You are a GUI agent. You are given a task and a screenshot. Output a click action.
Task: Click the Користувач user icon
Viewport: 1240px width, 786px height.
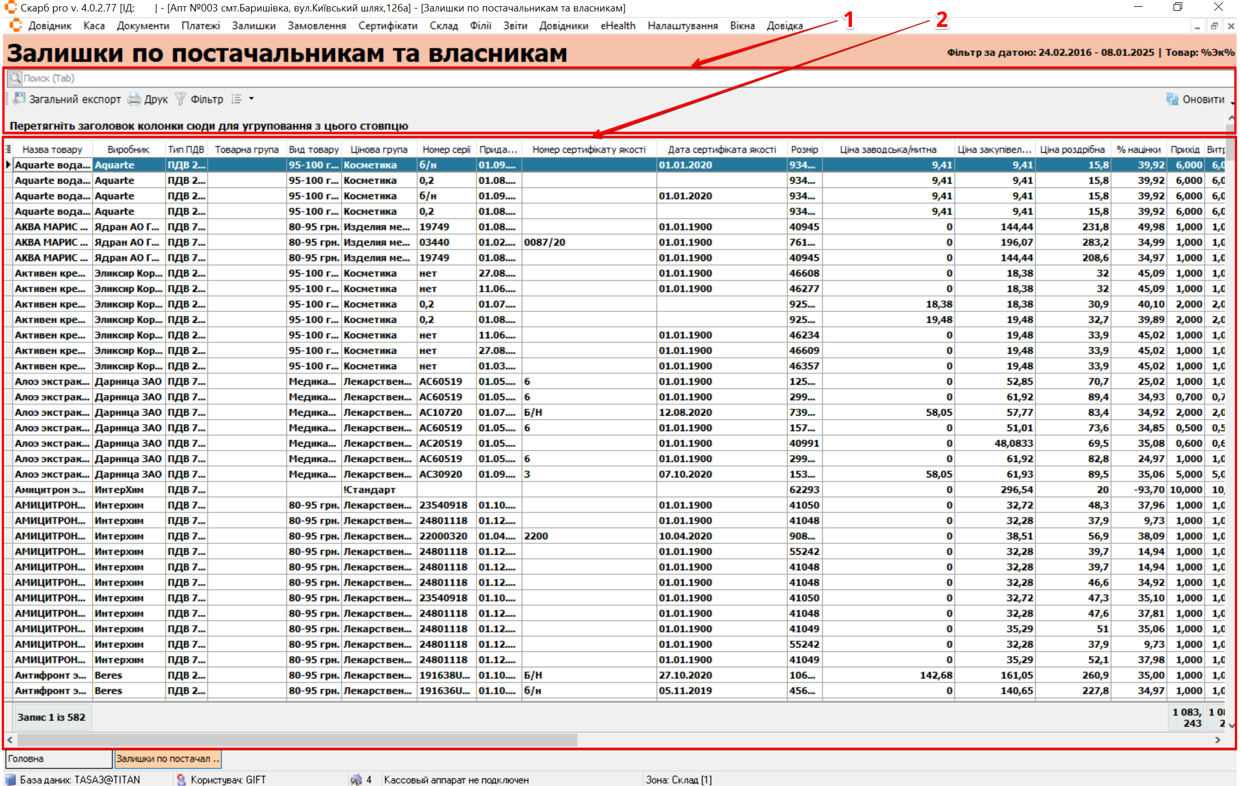pos(181,779)
